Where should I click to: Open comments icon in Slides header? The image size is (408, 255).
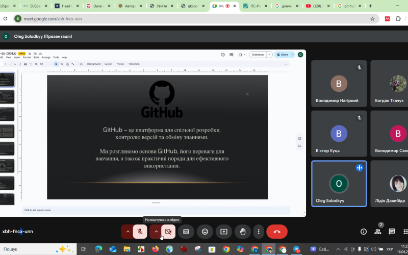[x=232, y=55]
